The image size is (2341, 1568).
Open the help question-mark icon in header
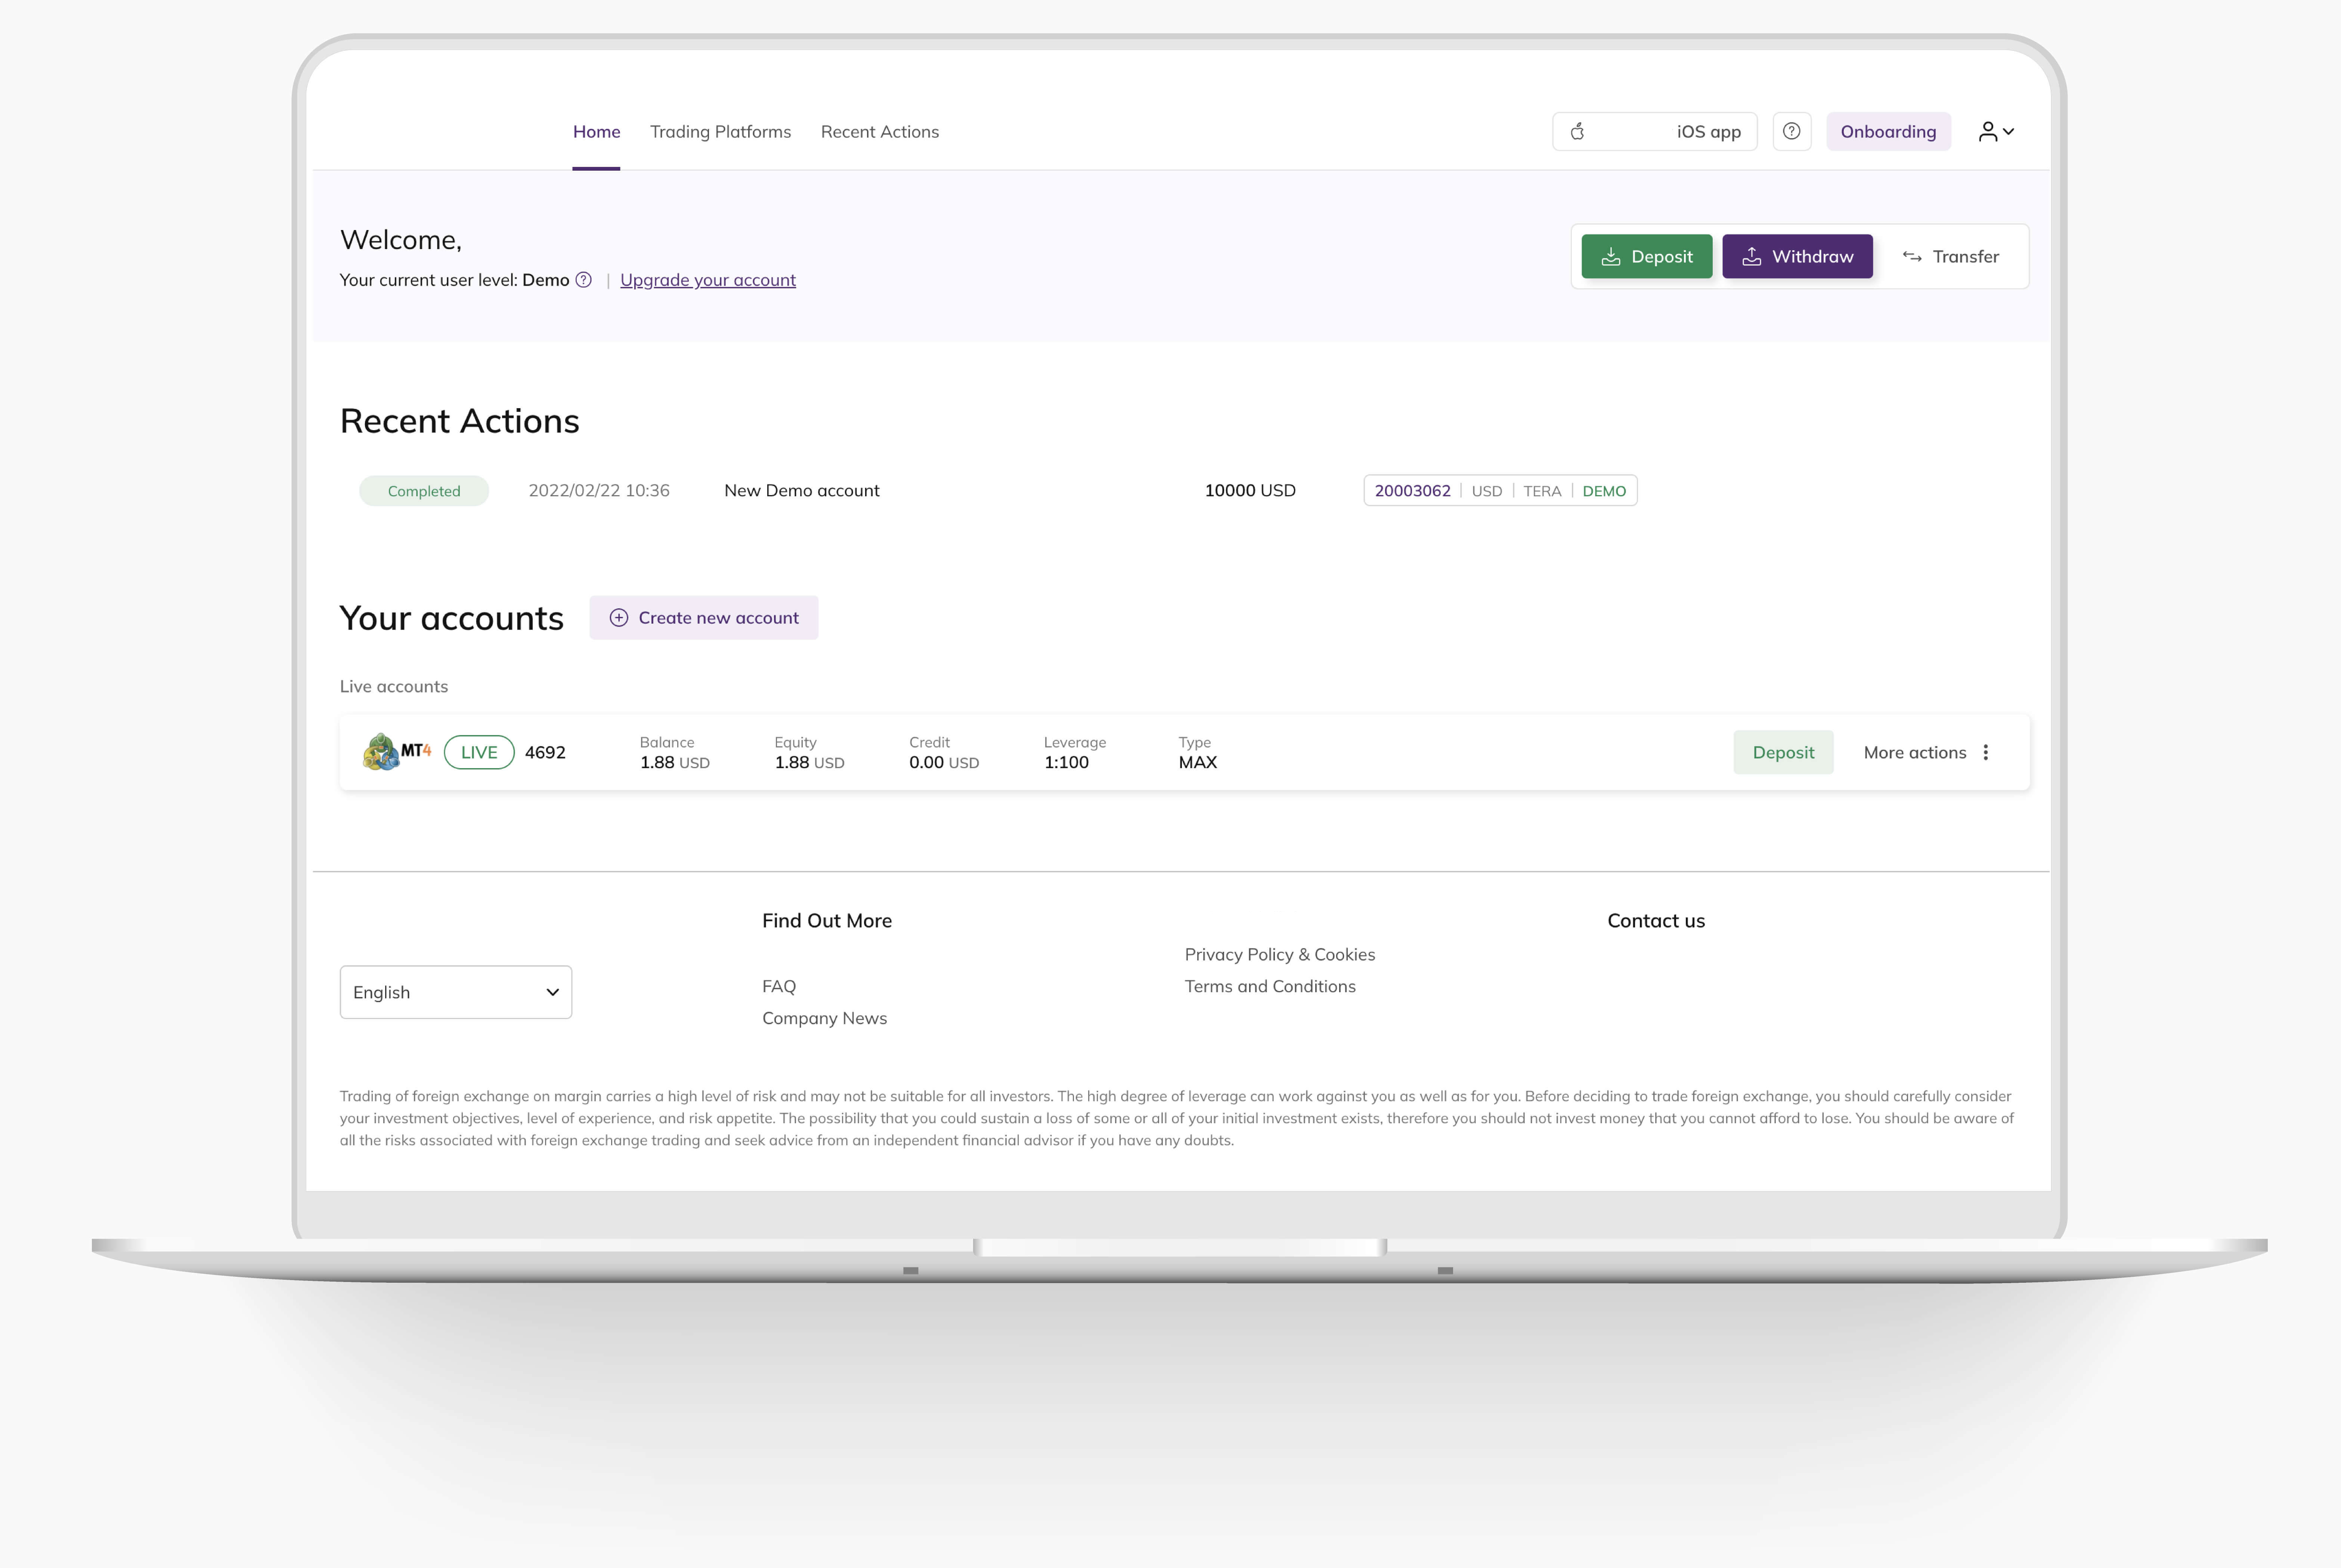[1792, 131]
